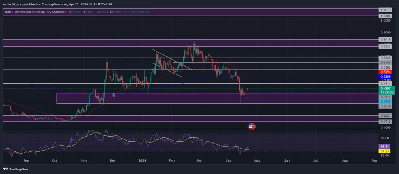
Task: Click the open value O0.4159
Action: (x=74, y=12)
